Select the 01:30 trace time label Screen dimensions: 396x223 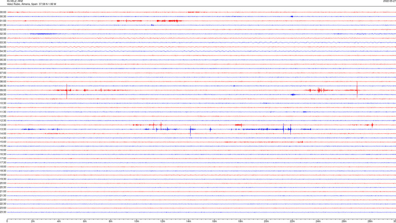tap(3, 25)
